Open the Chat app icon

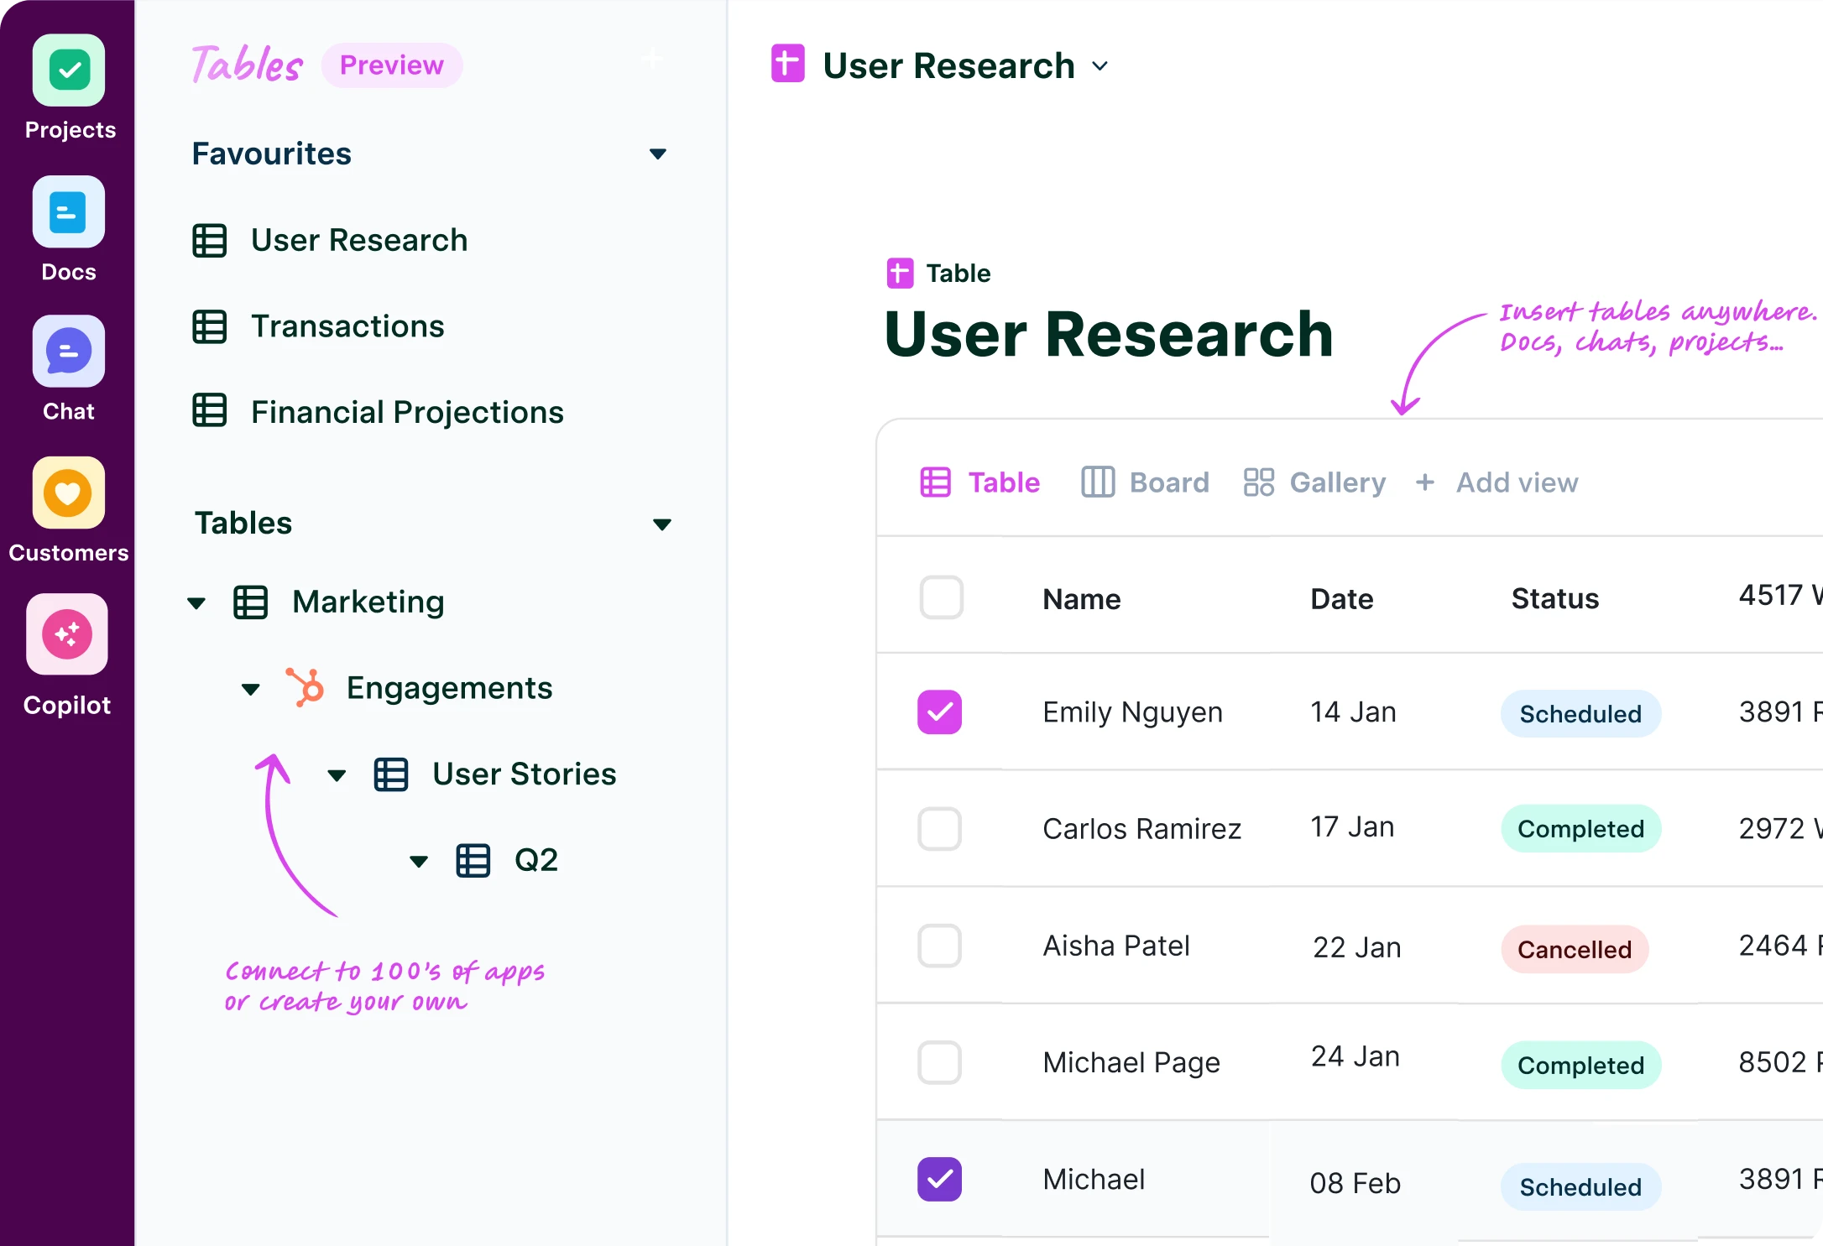pos(69,352)
